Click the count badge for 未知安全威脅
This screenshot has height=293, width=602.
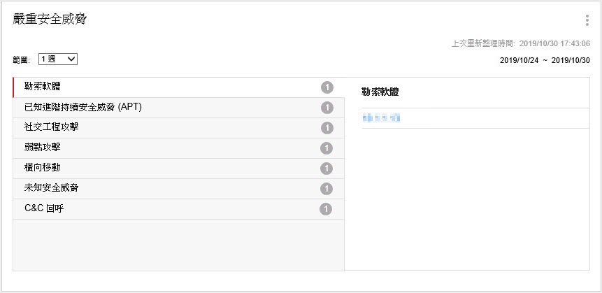click(x=327, y=189)
